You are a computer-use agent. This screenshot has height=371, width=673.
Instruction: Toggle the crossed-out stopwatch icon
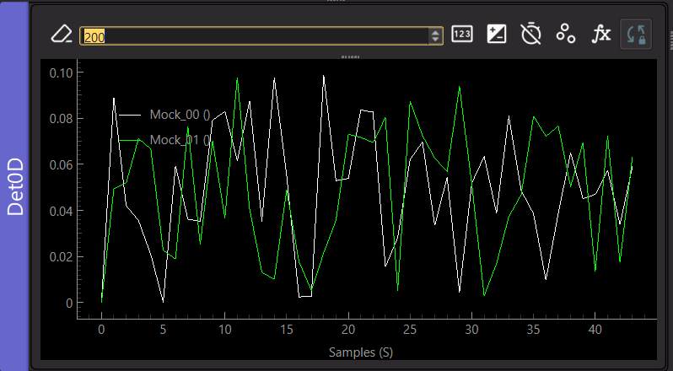pyautogui.click(x=531, y=34)
